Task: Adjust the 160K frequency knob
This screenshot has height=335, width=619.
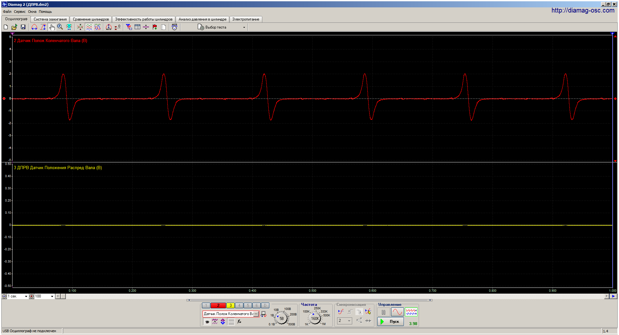Action: tap(315, 318)
